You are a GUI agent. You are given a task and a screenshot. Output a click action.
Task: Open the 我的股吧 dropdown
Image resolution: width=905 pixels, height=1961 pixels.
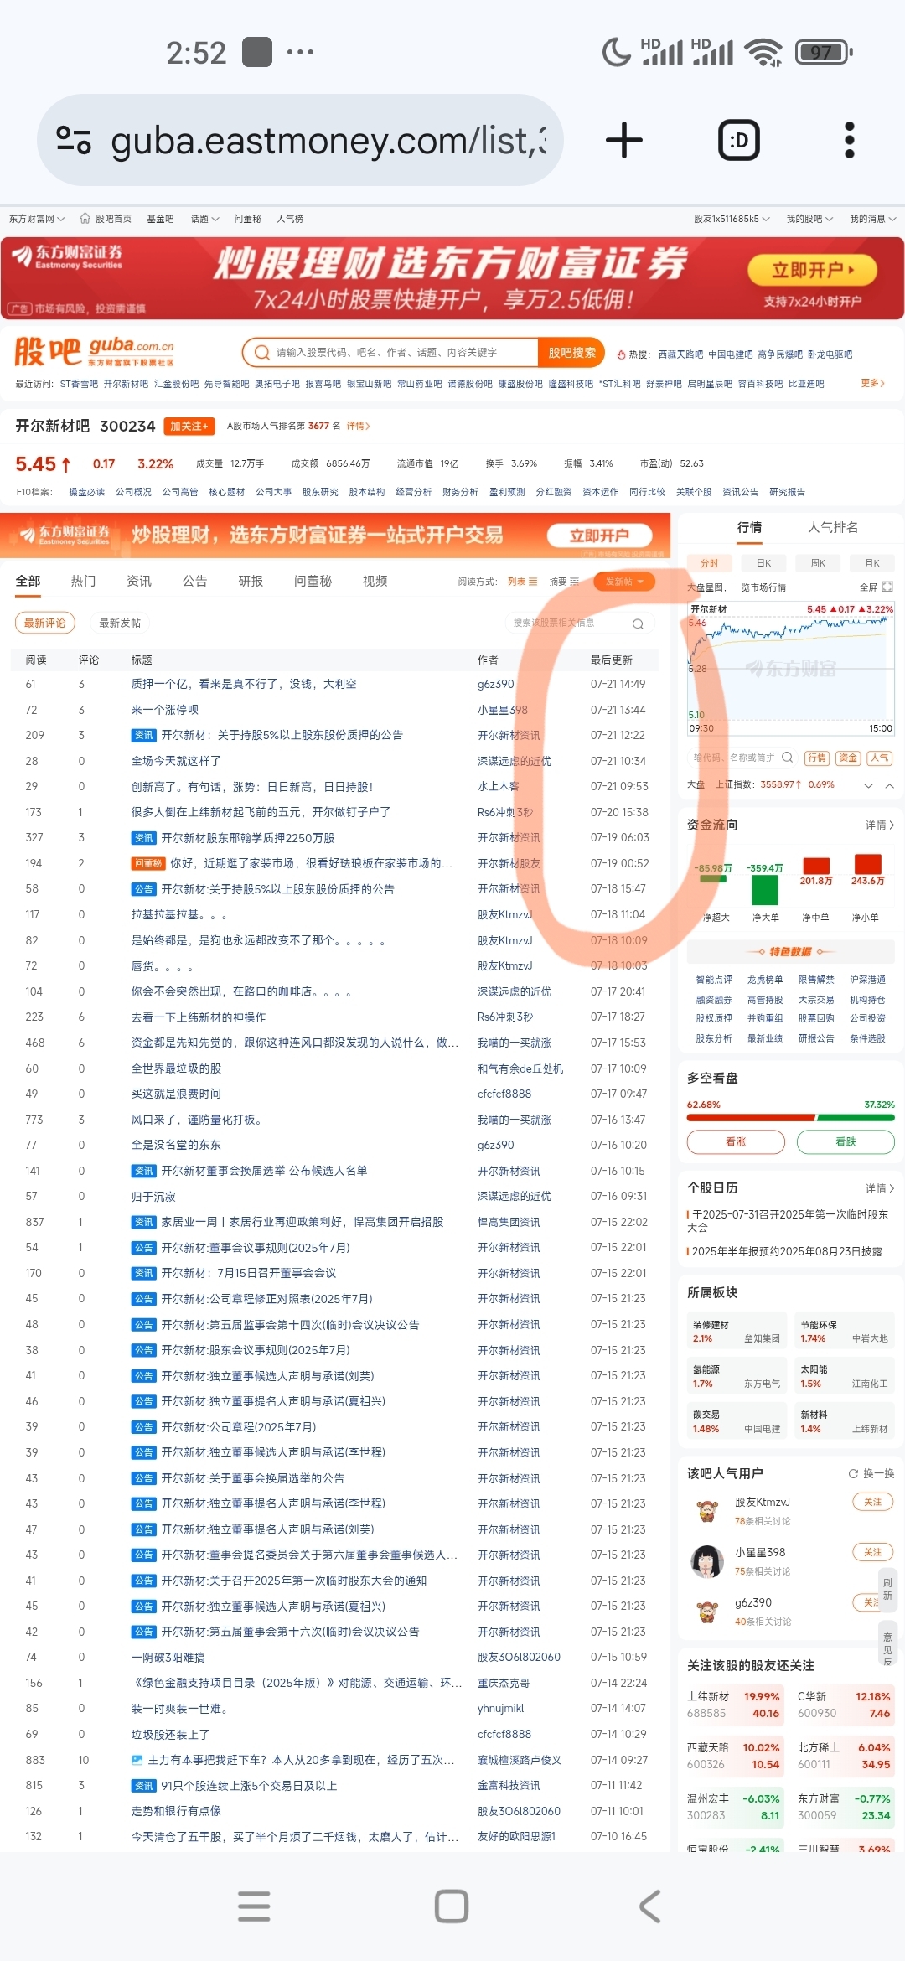click(809, 219)
